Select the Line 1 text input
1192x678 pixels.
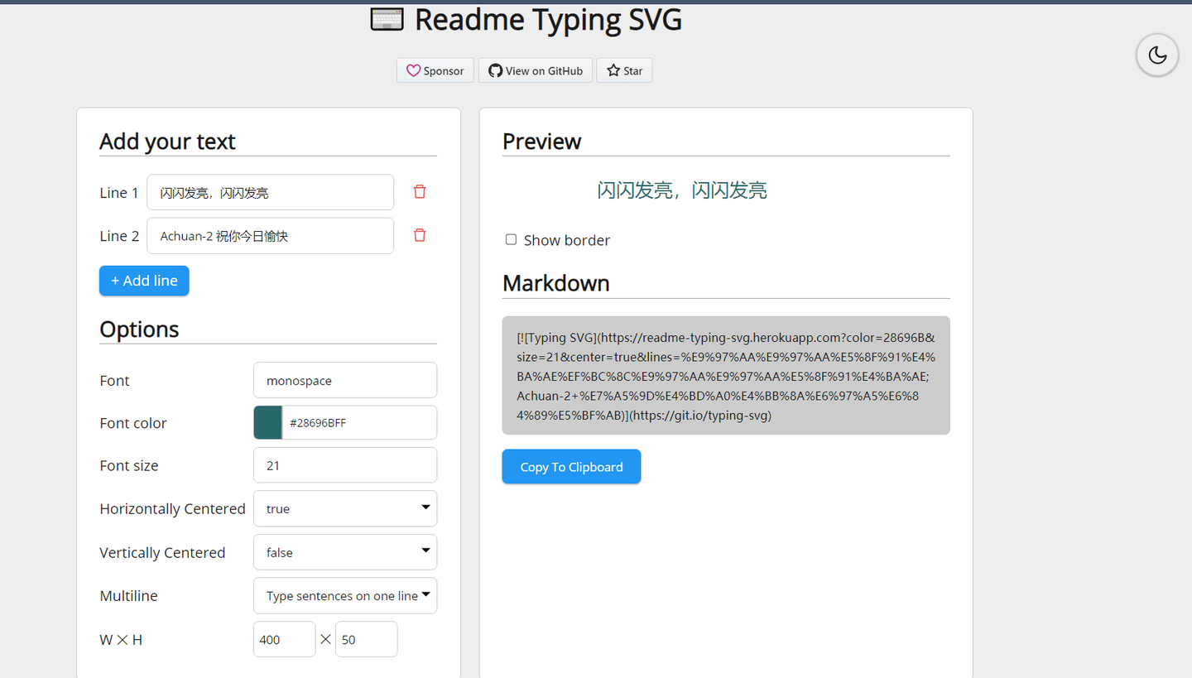click(270, 192)
